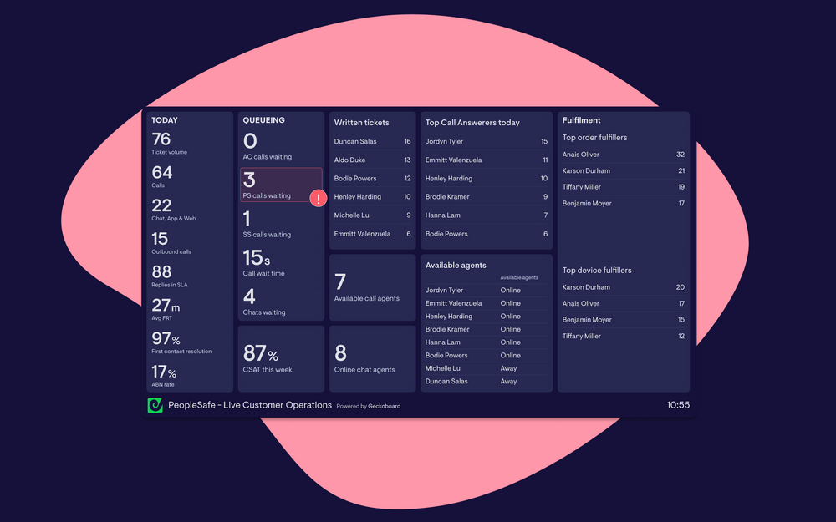Click Michelle Lu's Away status row
The image size is (836, 522).
click(486, 367)
